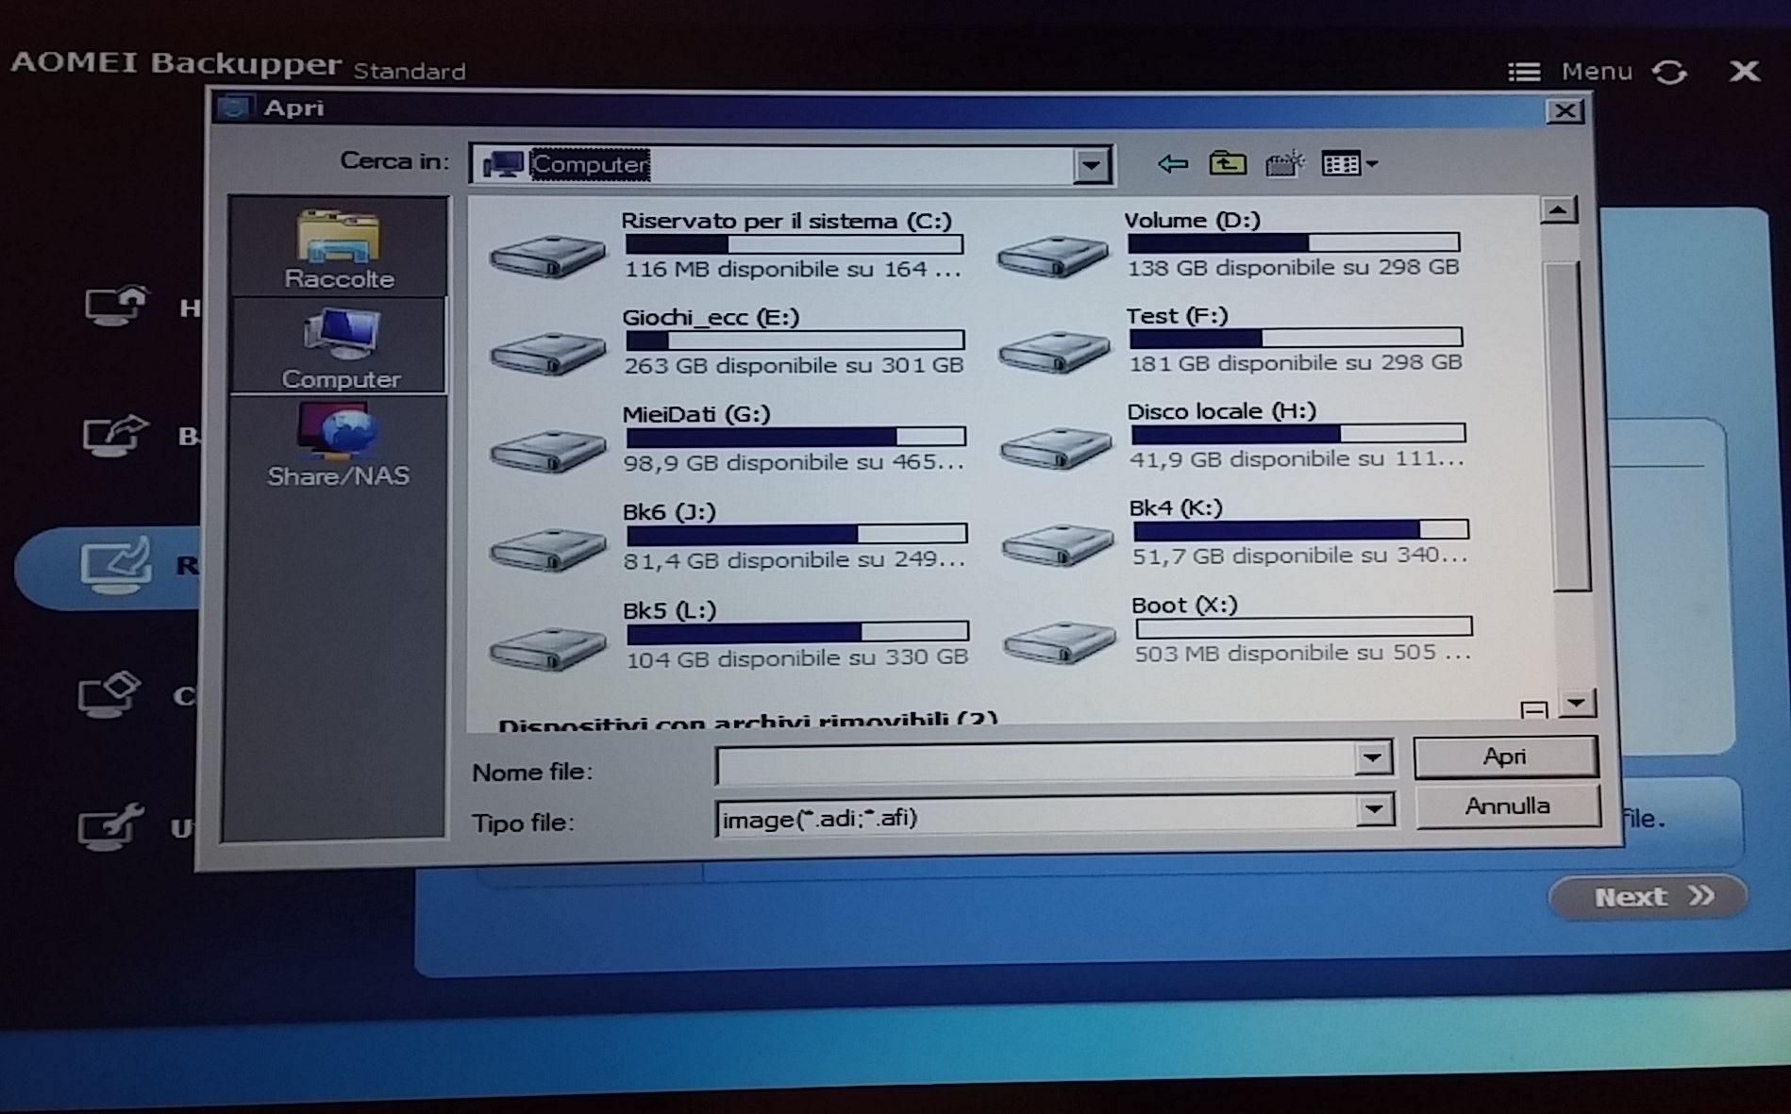Screen dimensions: 1791x1114
Task: Select drive Test (F:)
Action: tap(1231, 340)
